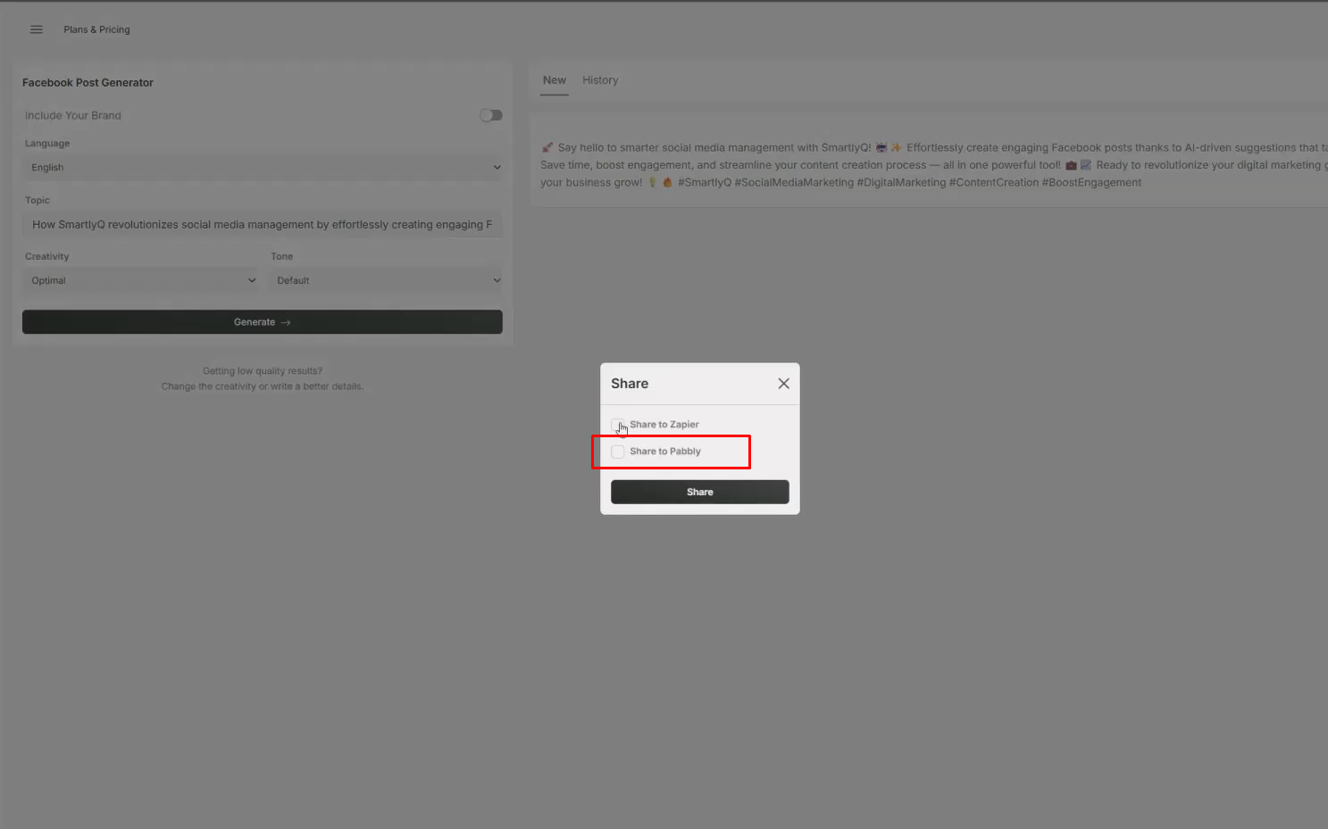The image size is (1328, 829).
Task: Open the hamburger menu icon
Action: (37, 29)
